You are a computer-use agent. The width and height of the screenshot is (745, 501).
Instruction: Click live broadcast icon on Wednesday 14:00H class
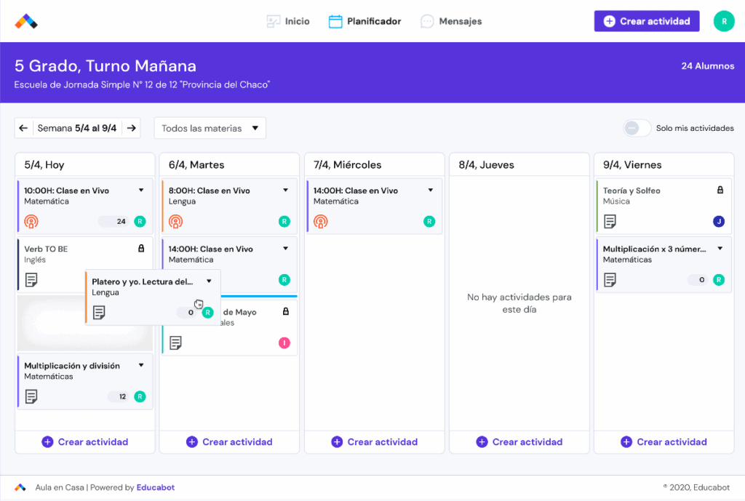coord(321,222)
